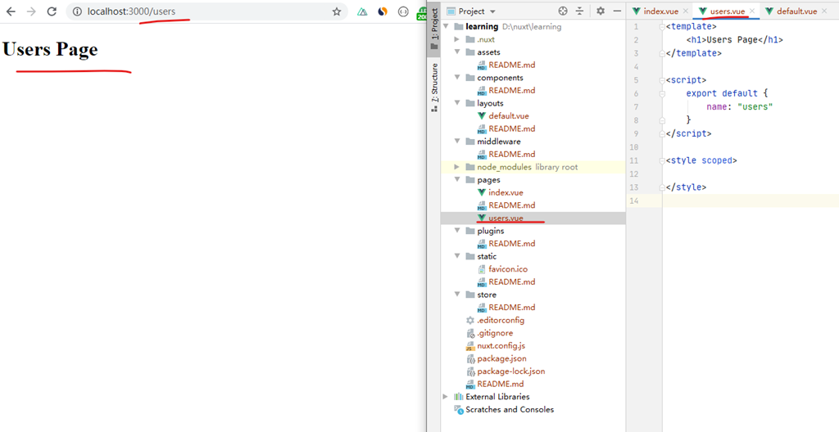Viewport: 839px width, 432px height.
Task: Open the Project view dropdown
Action: pyautogui.click(x=471, y=11)
